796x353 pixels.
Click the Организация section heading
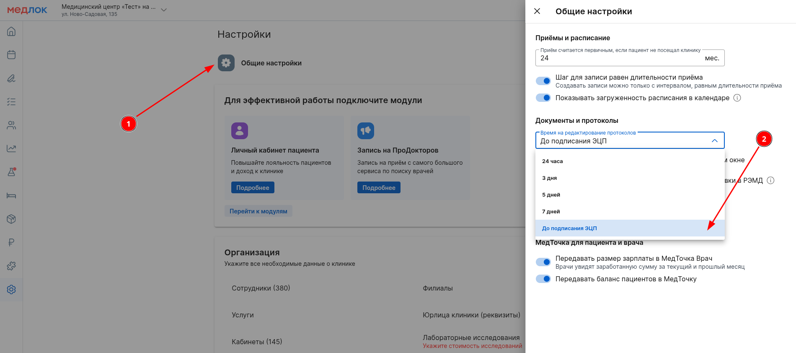[252, 252]
